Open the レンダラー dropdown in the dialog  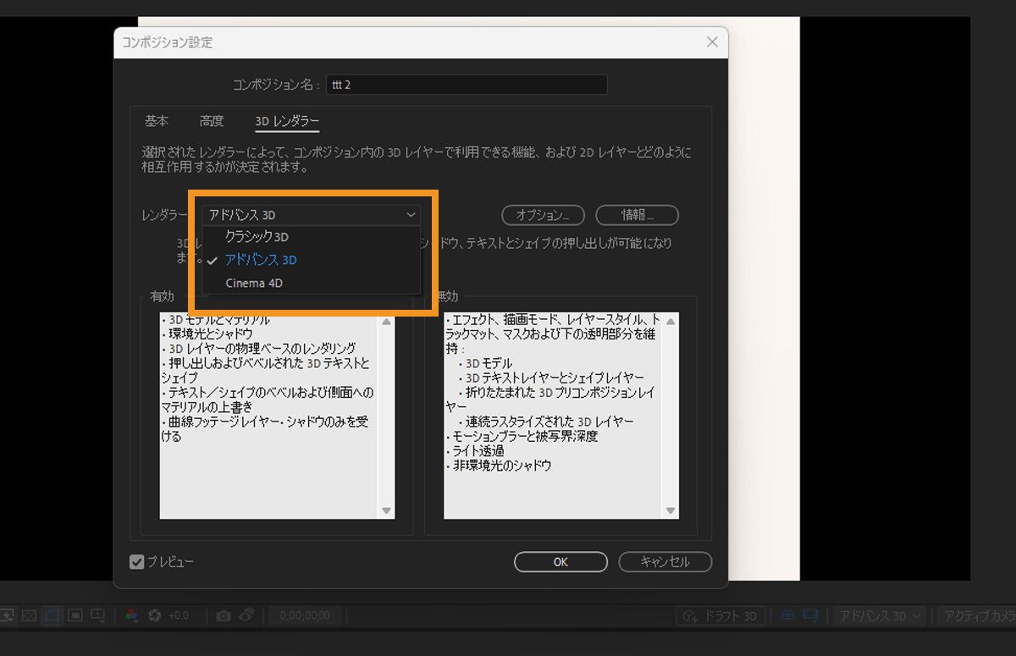point(311,214)
